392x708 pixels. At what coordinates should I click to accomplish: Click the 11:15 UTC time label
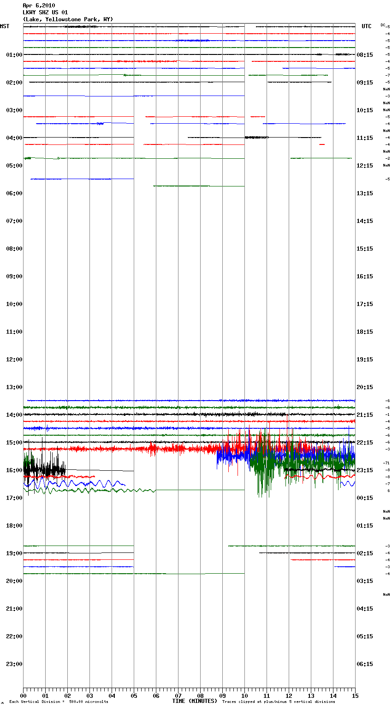coord(365,138)
